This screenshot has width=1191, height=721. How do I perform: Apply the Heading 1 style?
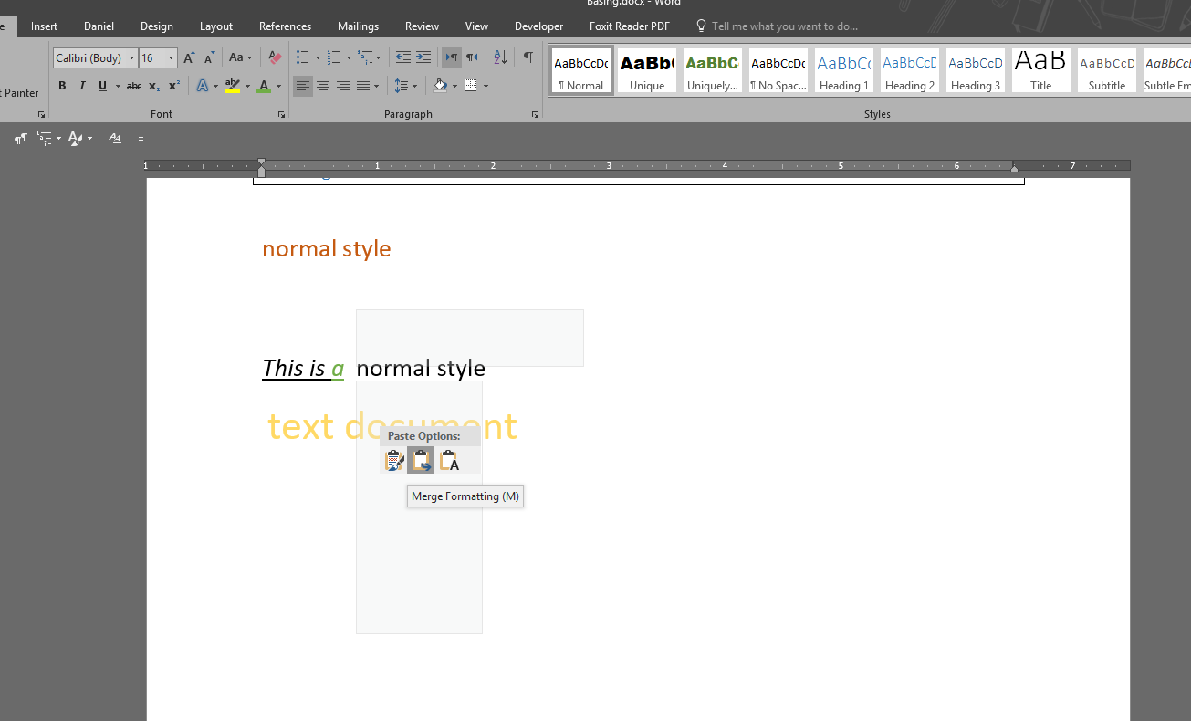pyautogui.click(x=843, y=71)
